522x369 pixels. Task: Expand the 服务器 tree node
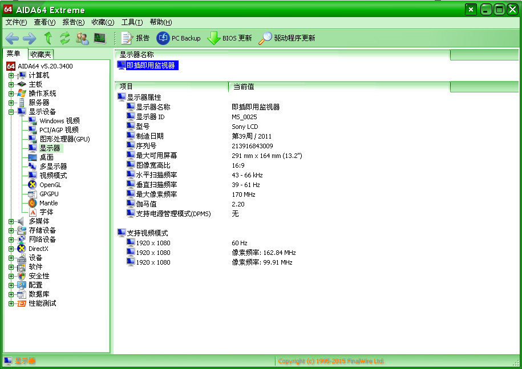[11, 103]
